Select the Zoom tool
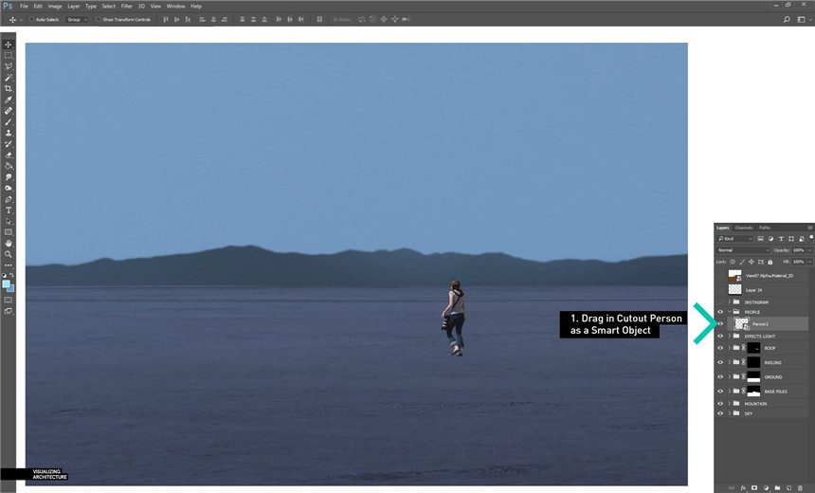The width and height of the screenshot is (815, 493). 9,254
